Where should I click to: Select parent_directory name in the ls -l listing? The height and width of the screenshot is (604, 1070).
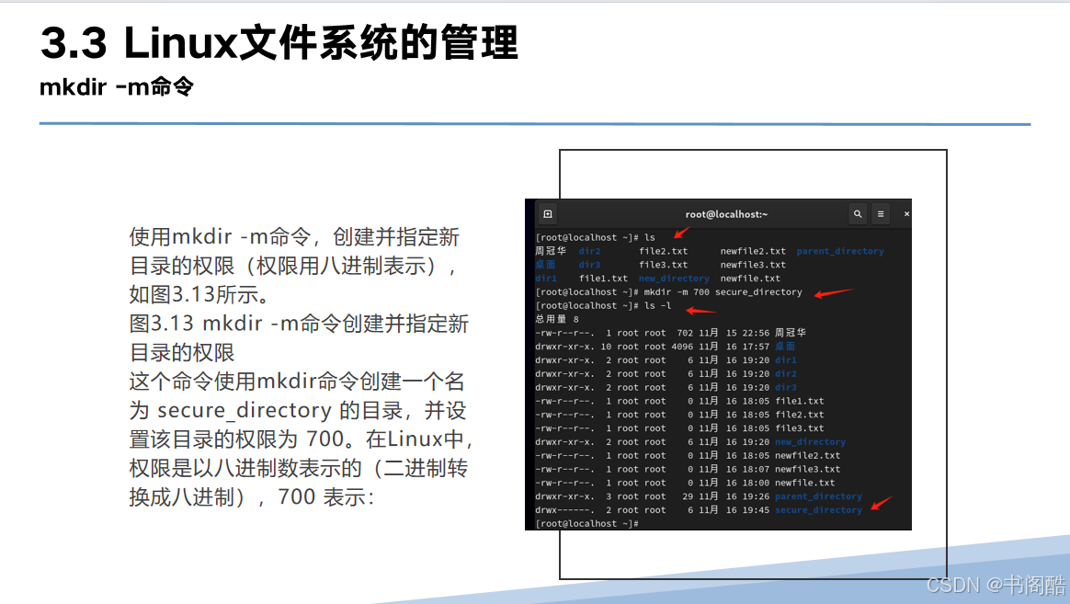tap(818, 496)
